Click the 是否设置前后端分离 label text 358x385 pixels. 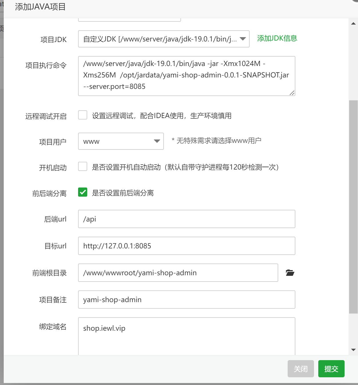pyautogui.click(x=123, y=193)
